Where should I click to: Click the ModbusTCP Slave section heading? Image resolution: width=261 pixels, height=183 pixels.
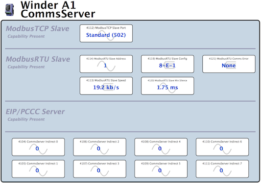[38, 28]
